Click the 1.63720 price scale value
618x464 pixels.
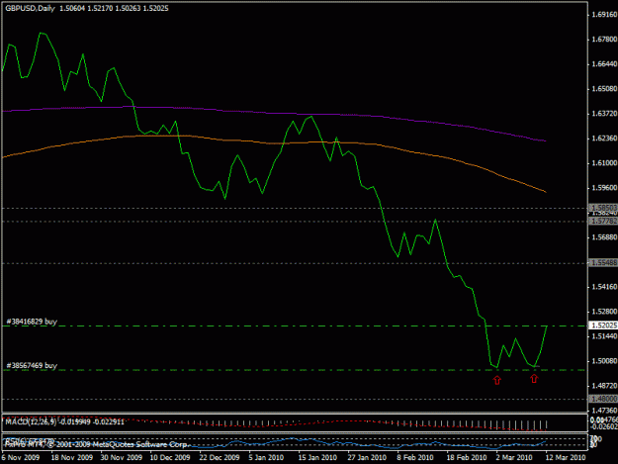[604, 114]
